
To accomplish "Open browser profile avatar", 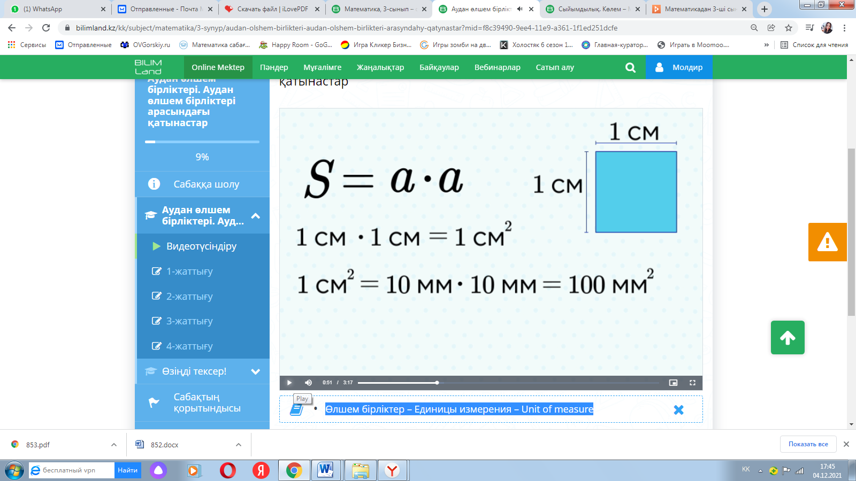I will [827, 28].
